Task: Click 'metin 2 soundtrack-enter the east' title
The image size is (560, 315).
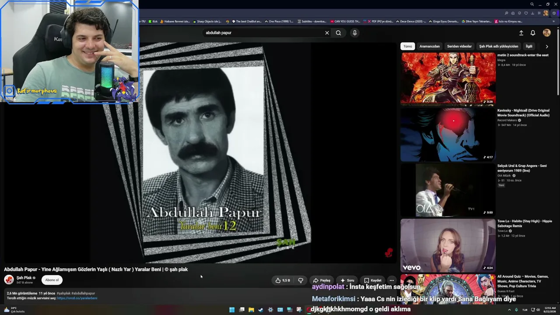Action: coord(523,55)
